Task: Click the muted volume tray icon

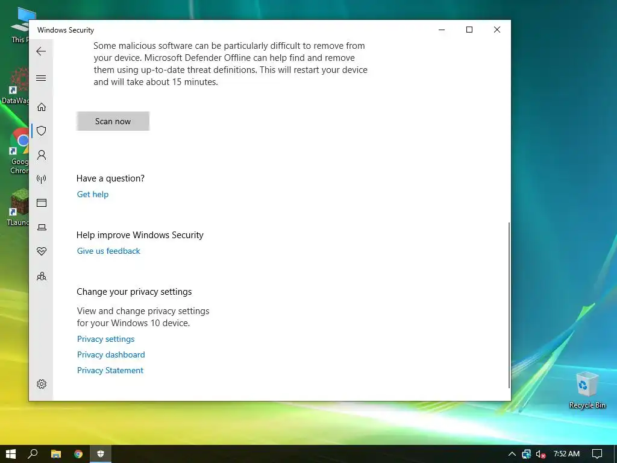Action: (x=540, y=454)
